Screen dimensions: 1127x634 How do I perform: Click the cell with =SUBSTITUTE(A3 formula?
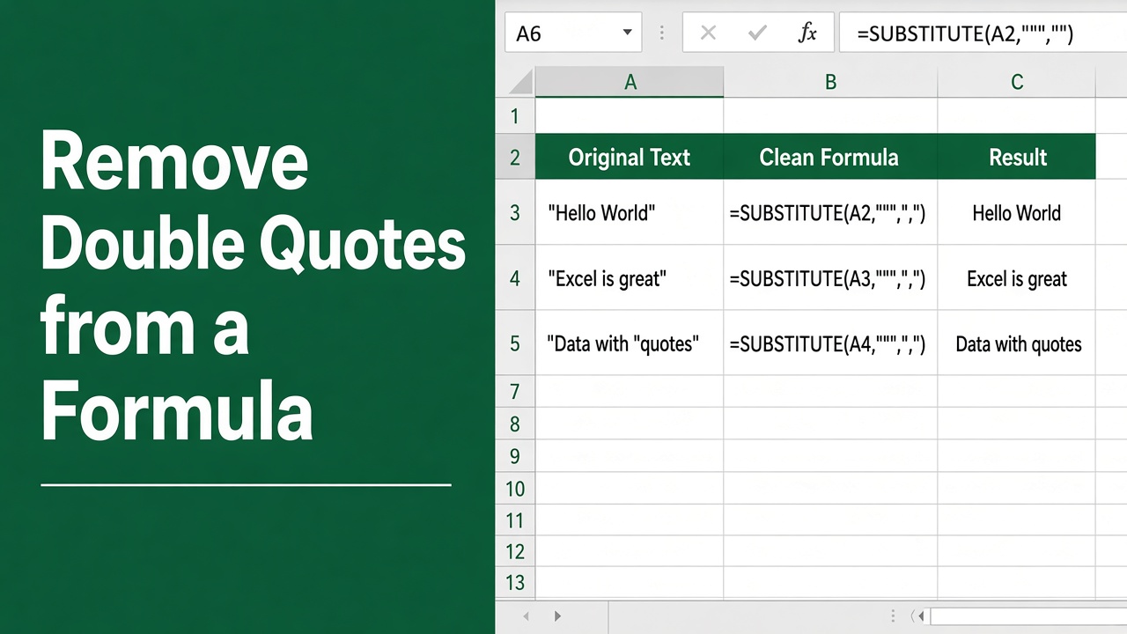830,278
